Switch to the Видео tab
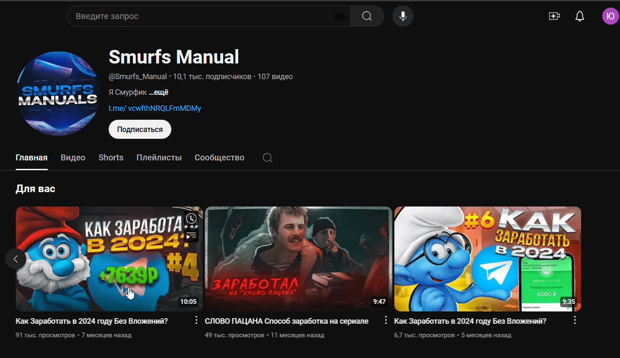 click(x=73, y=157)
